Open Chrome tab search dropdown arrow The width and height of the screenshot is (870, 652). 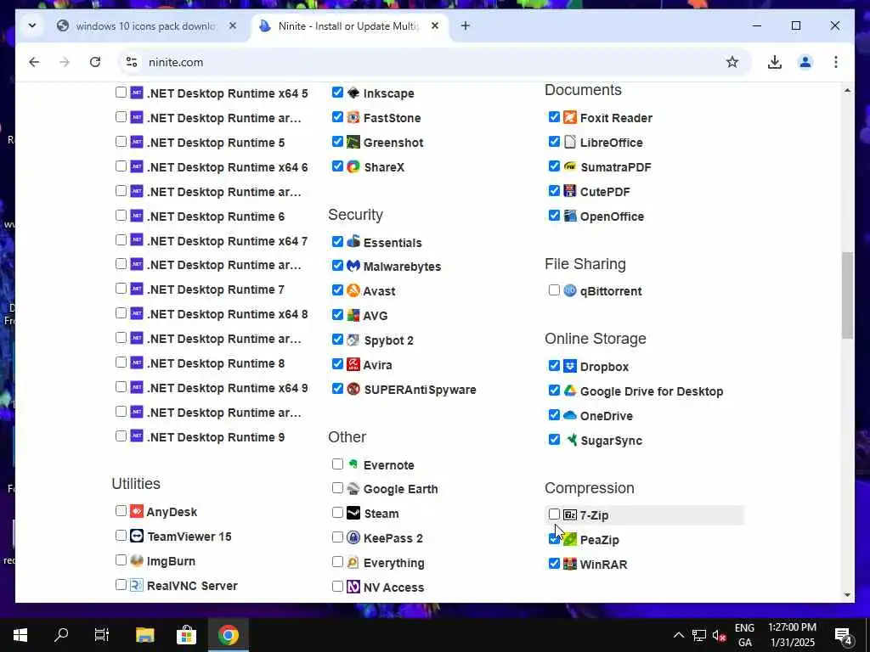[x=32, y=25]
